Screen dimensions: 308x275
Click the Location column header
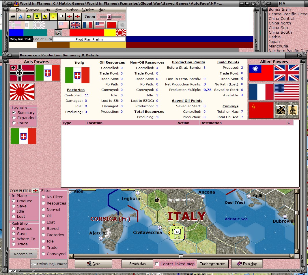[131, 123]
